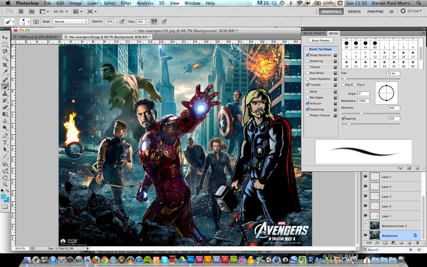The width and height of the screenshot is (427, 267).
Task: Open the layer style fx menu
Action: coord(377,243)
